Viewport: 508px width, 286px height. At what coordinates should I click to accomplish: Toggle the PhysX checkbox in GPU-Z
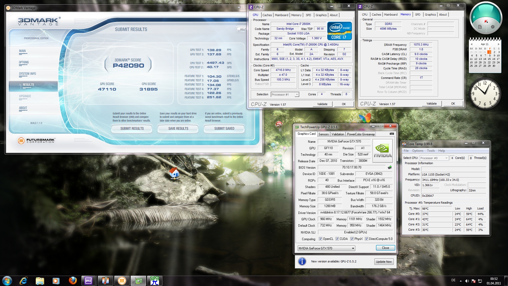click(352, 239)
